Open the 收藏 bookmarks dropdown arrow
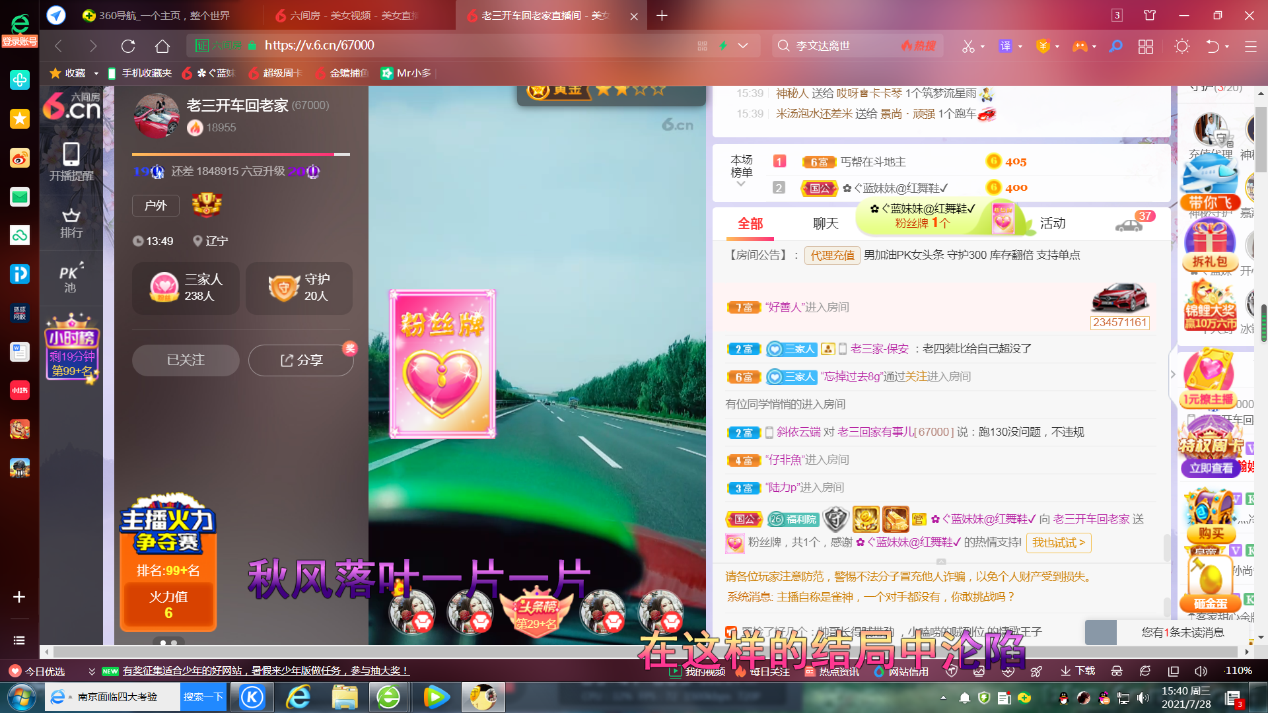 point(96,73)
